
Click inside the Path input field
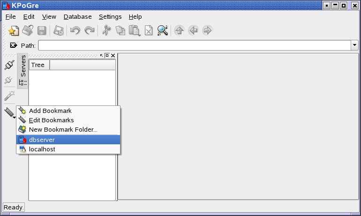pos(194,45)
